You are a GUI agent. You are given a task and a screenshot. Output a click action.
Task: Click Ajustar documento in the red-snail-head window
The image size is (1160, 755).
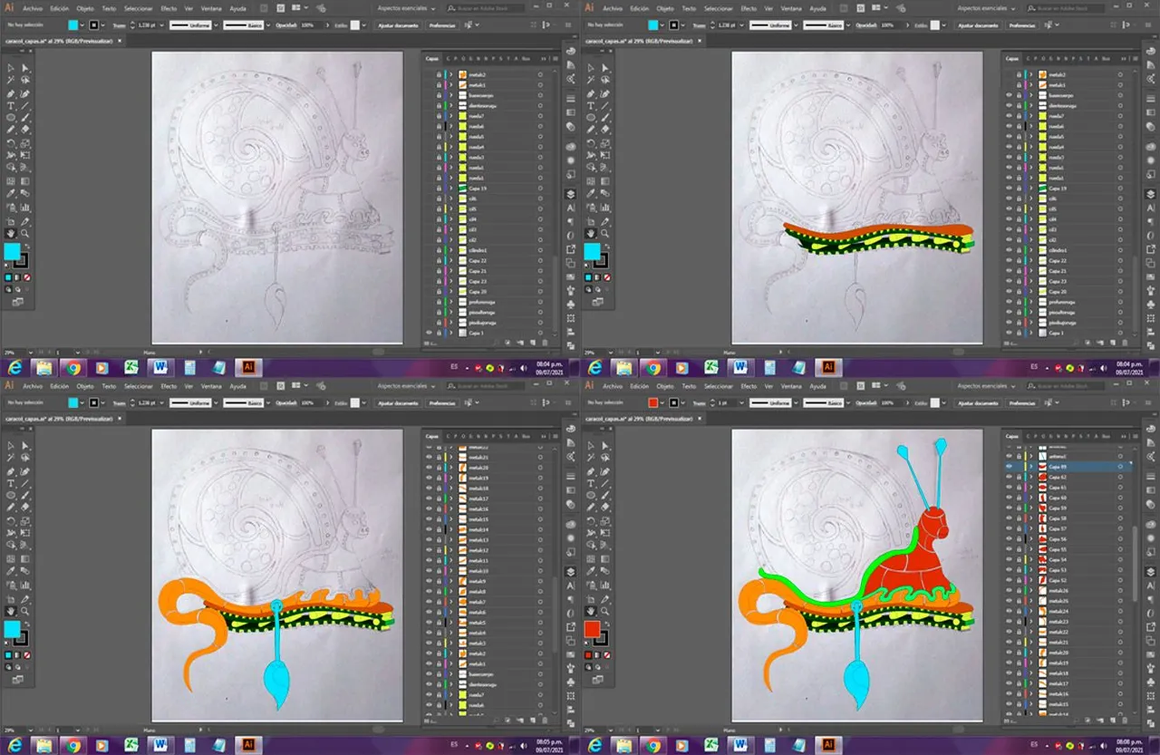tap(978, 402)
